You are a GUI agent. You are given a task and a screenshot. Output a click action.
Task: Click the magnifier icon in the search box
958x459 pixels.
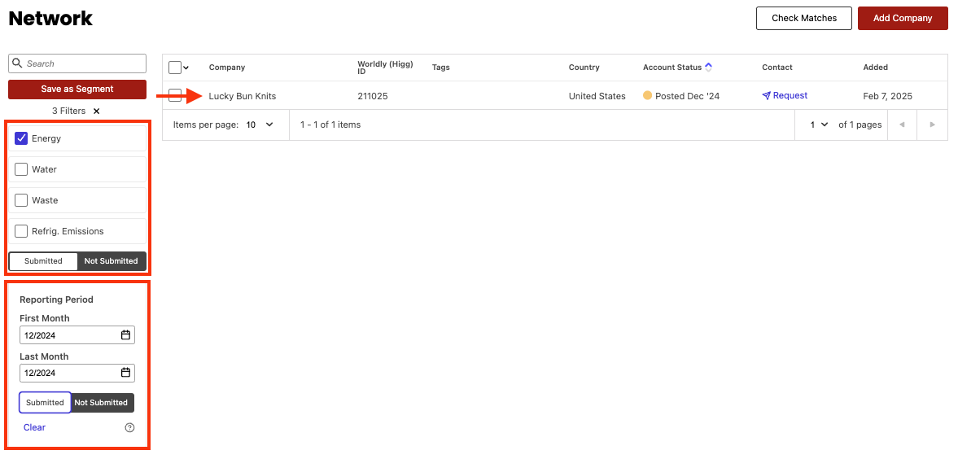[18, 63]
